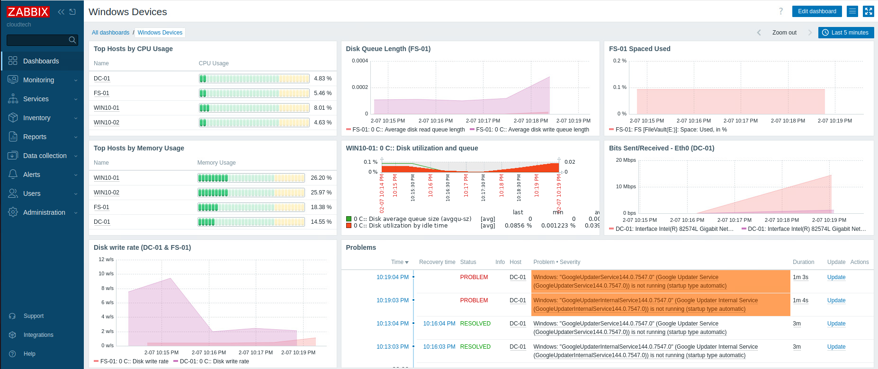Sort problems by the Time column header
The image size is (878, 369).
coord(399,262)
